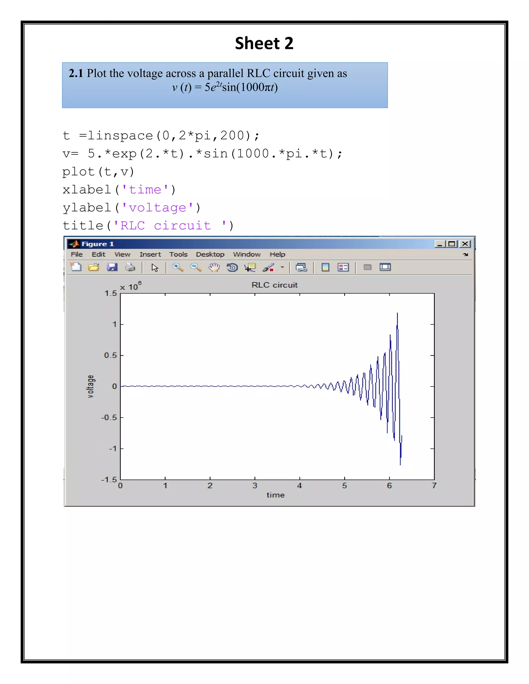
Task: Activate the Pan hand tool
Action: coord(214,267)
